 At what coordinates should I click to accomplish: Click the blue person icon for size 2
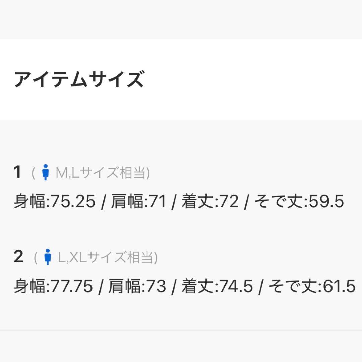point(48,257)
